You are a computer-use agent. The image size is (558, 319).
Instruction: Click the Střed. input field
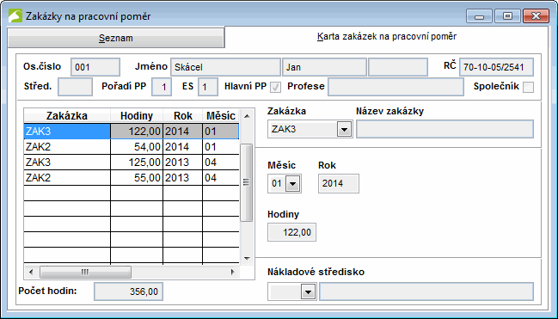point(75,87)
